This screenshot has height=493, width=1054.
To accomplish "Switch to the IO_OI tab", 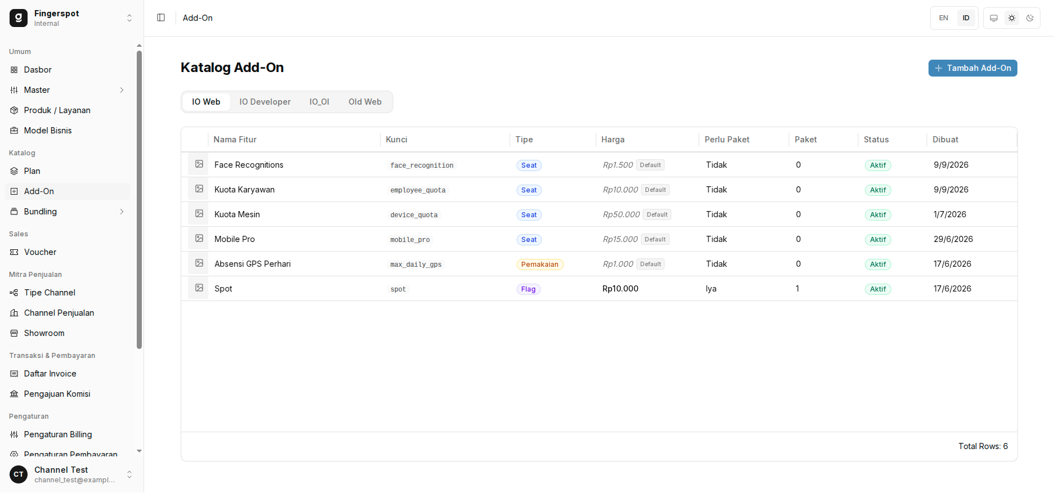I will tap(319, 102).
